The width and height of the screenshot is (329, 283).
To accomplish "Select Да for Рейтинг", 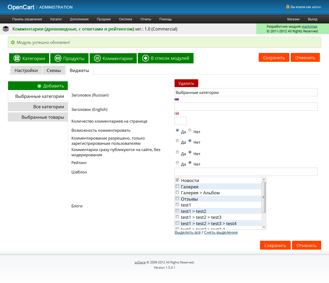I will [177, 162].
